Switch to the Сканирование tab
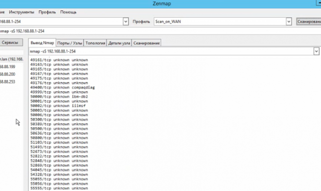The width and height of the screenshot is (321, 191). pyautogui.click(x=147, y=43)
